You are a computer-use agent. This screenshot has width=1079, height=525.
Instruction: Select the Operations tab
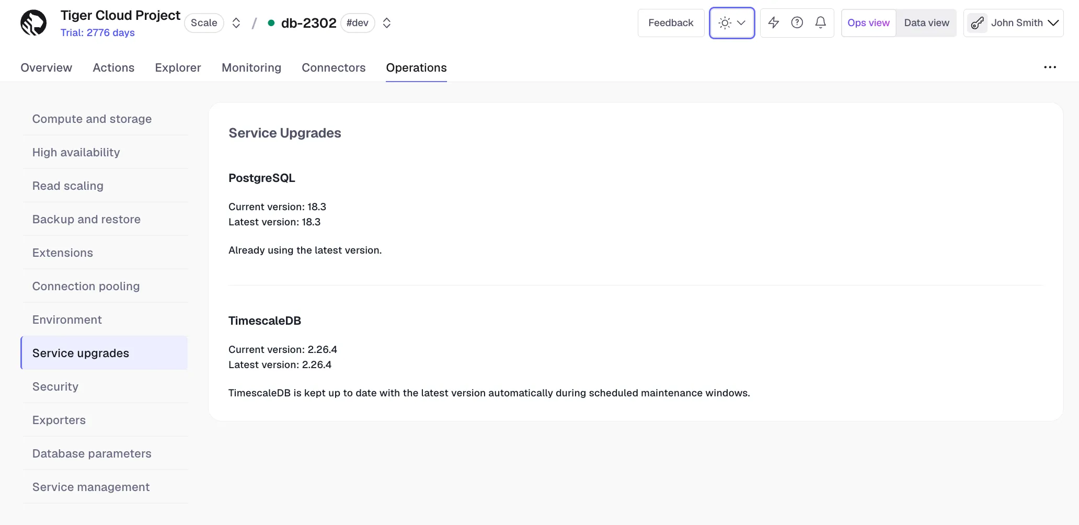(416, 68)
